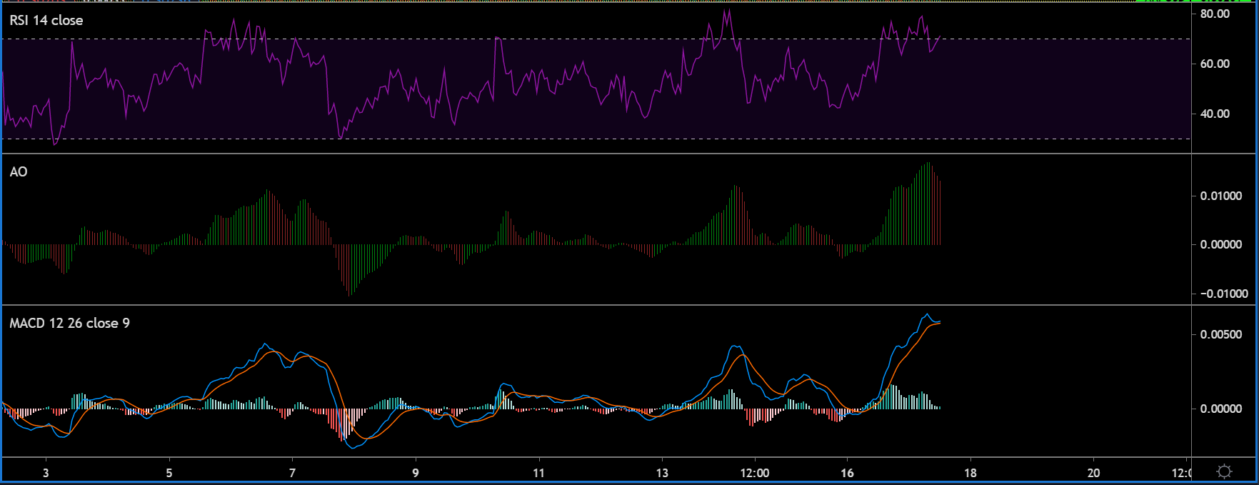Grab the divider between RSI and AO panes
The height and width of the screenshot is (485, 1259).
coord(596,154)
